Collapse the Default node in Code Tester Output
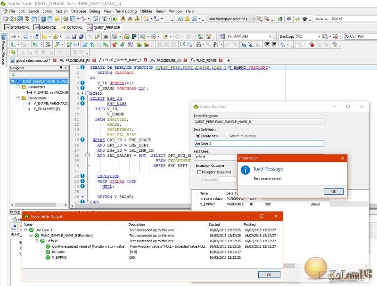 [36, 241]
